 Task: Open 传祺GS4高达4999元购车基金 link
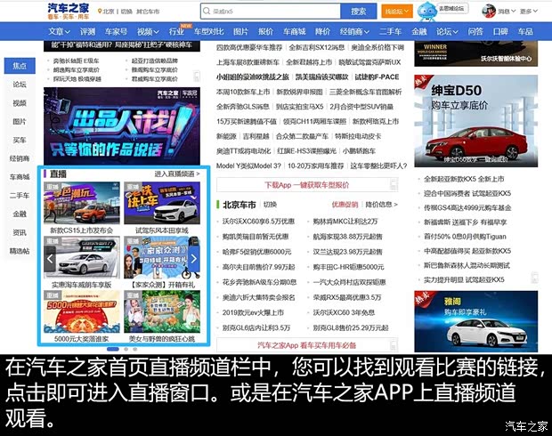[x=467, y=207]
